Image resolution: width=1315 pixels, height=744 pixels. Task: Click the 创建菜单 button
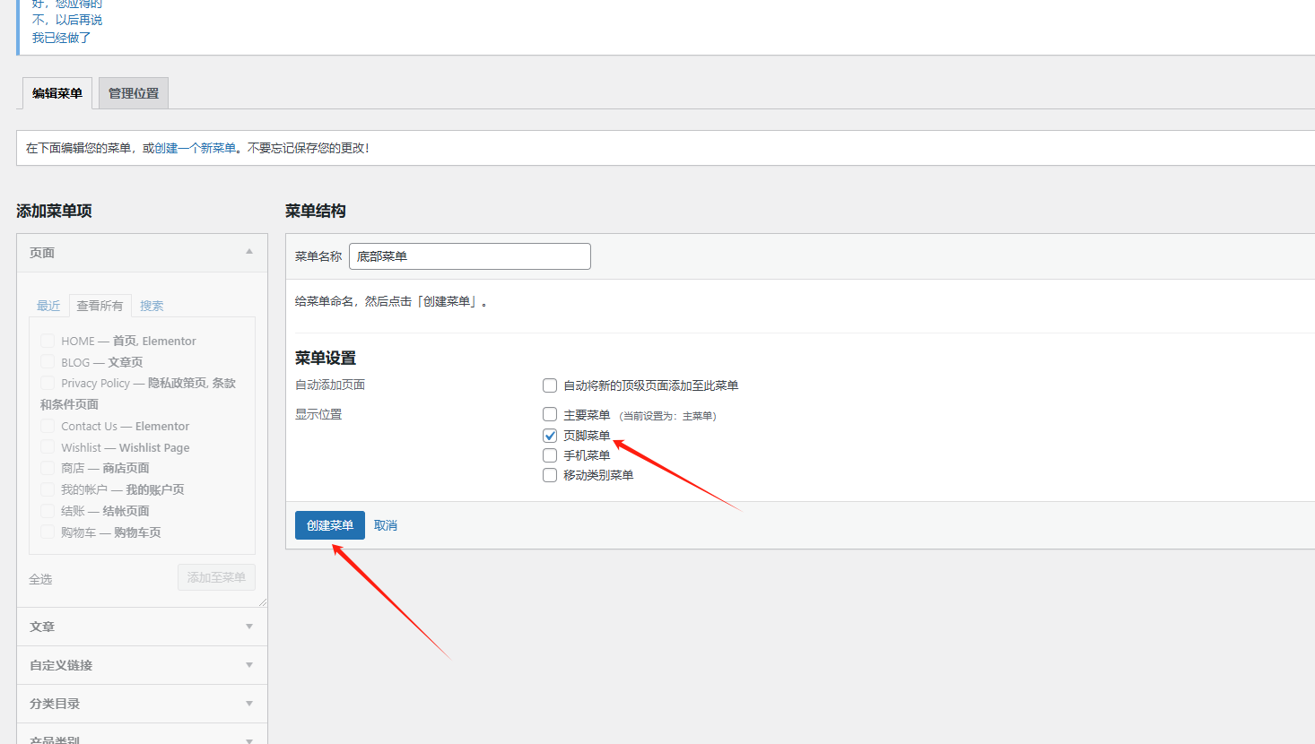(329, 524)
